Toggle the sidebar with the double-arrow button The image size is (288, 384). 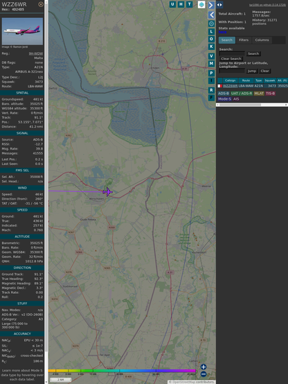tap(219, 5)
